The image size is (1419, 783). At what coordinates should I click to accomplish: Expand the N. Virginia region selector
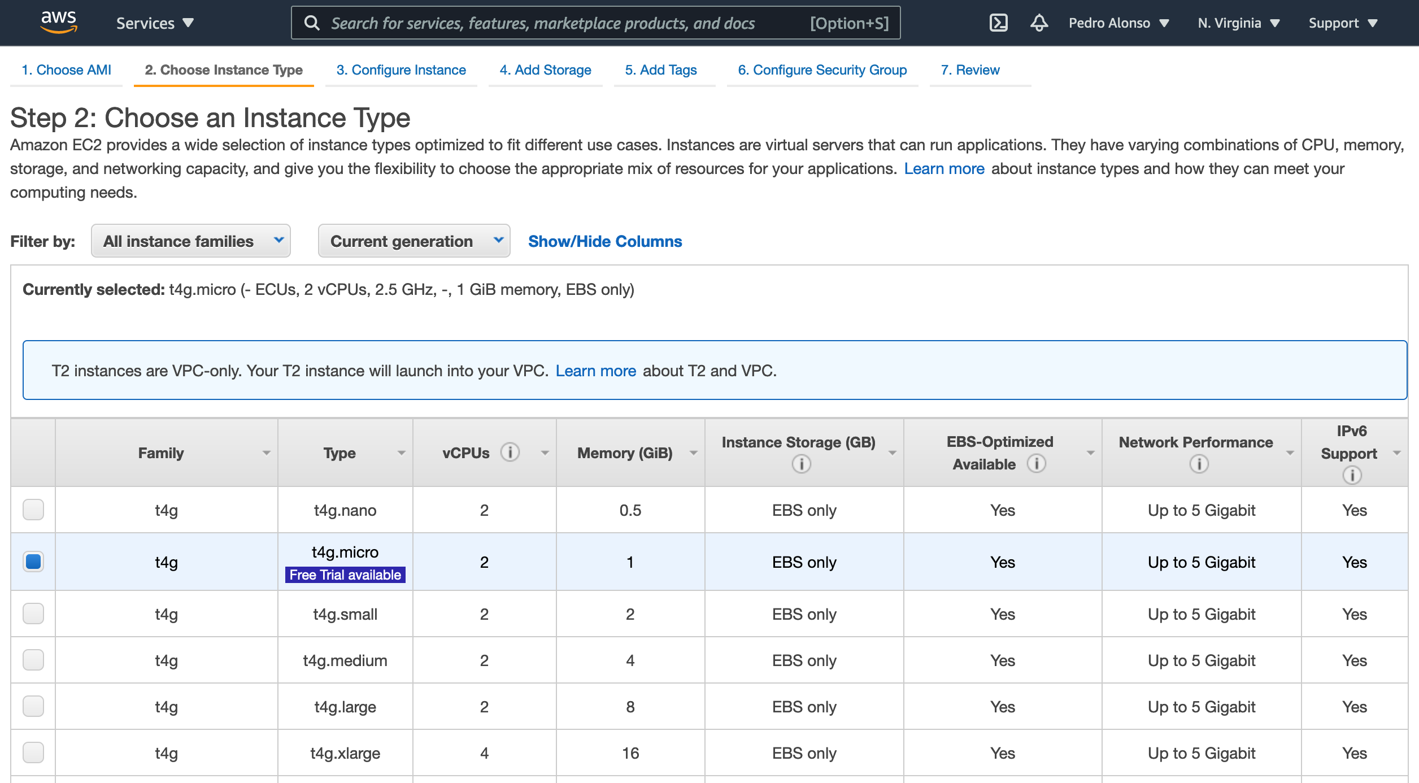coord(1238,23)
